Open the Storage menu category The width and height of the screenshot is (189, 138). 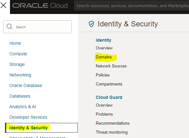(x=17, y=64)
